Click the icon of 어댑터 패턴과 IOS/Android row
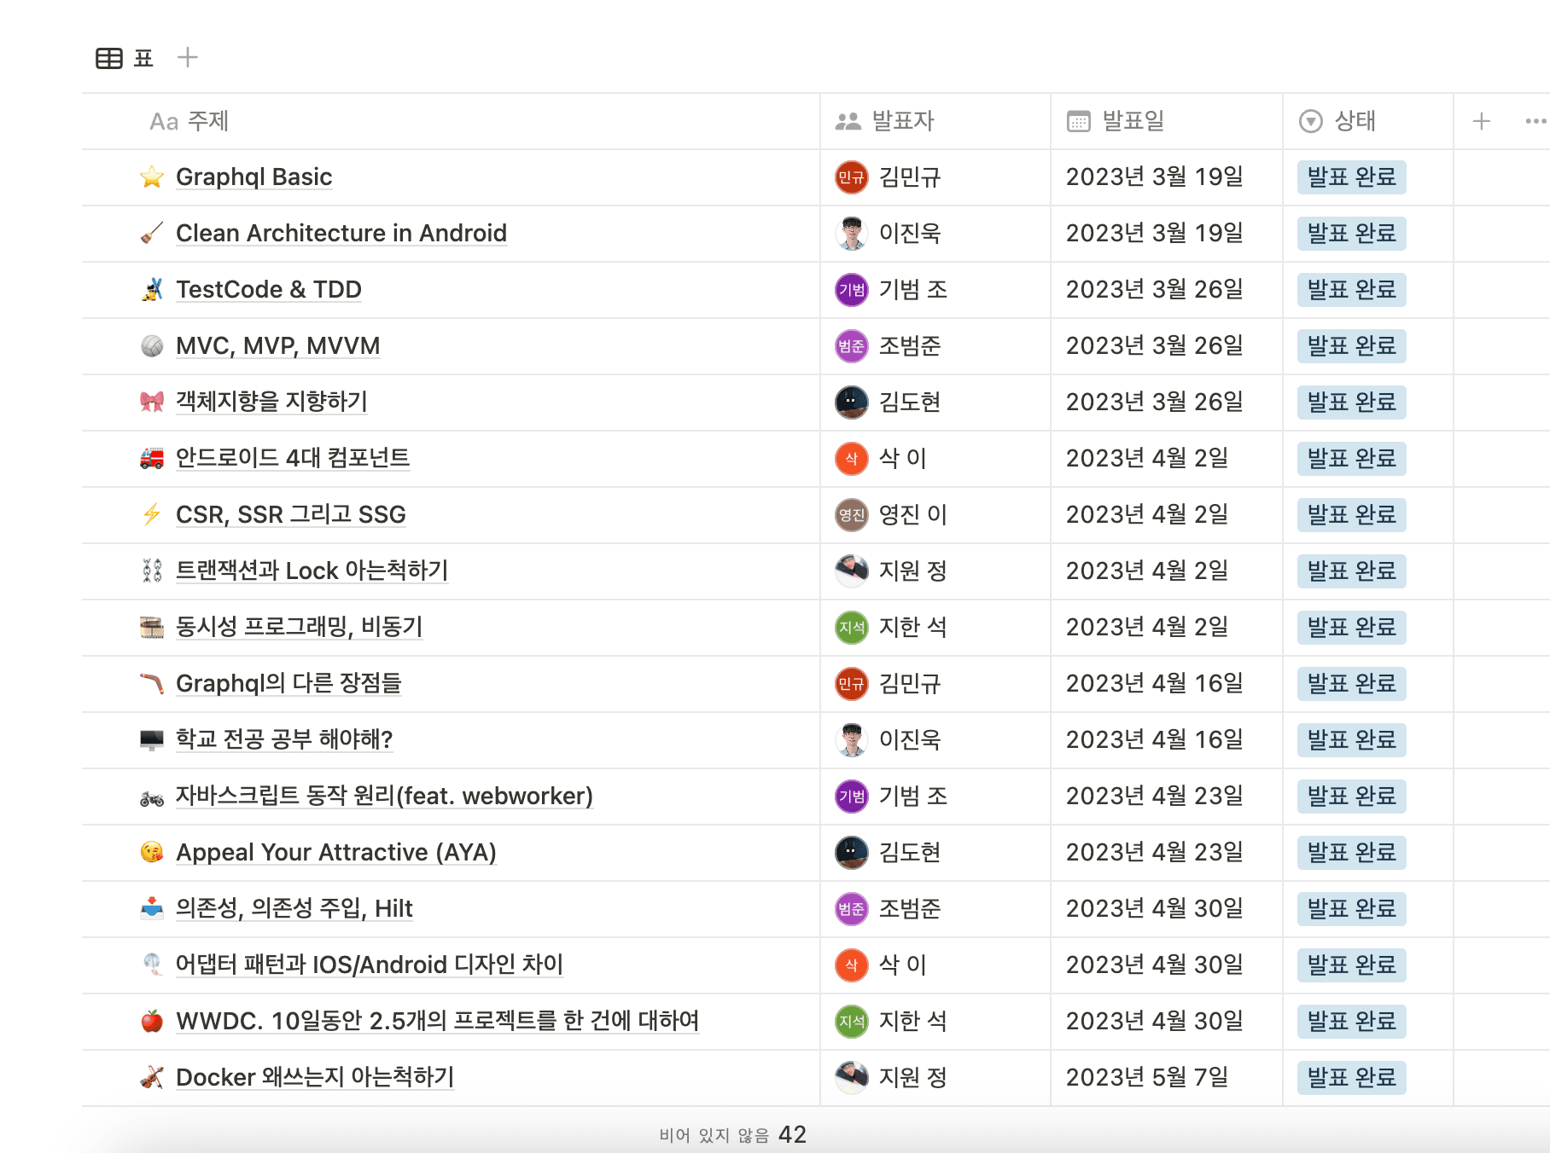 pos(152,965)
